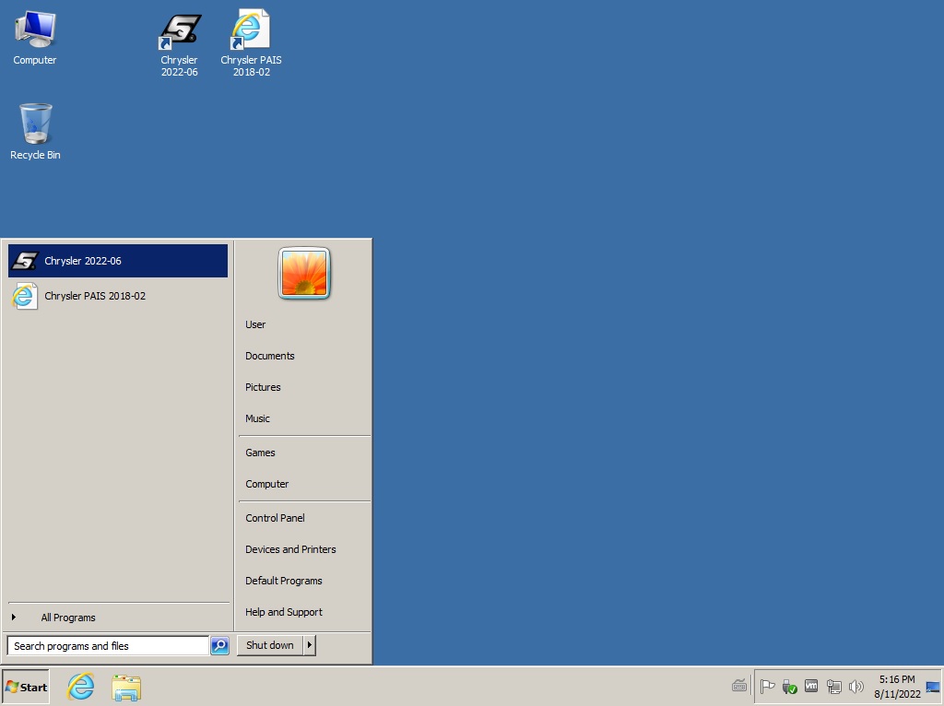Click the clock showing 5:16 PM
This screenshot has width=944, height=706.
tap(897, 686)
